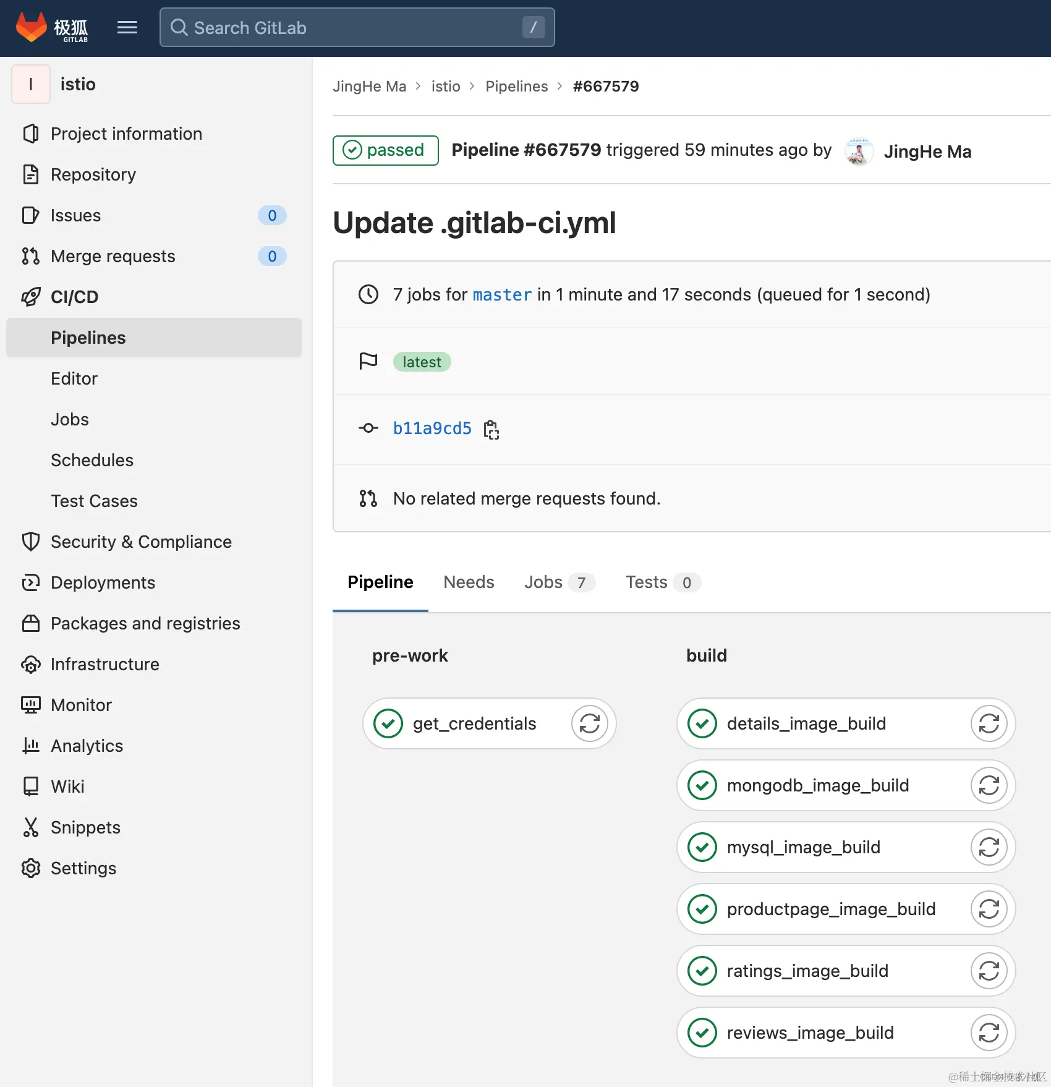
Task: Click the Issues count badge 0
Action: pos(272,215)
